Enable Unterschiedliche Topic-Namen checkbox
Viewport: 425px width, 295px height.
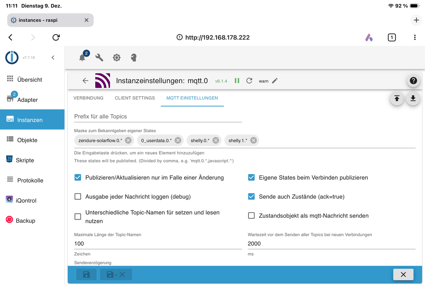point(78,217)
